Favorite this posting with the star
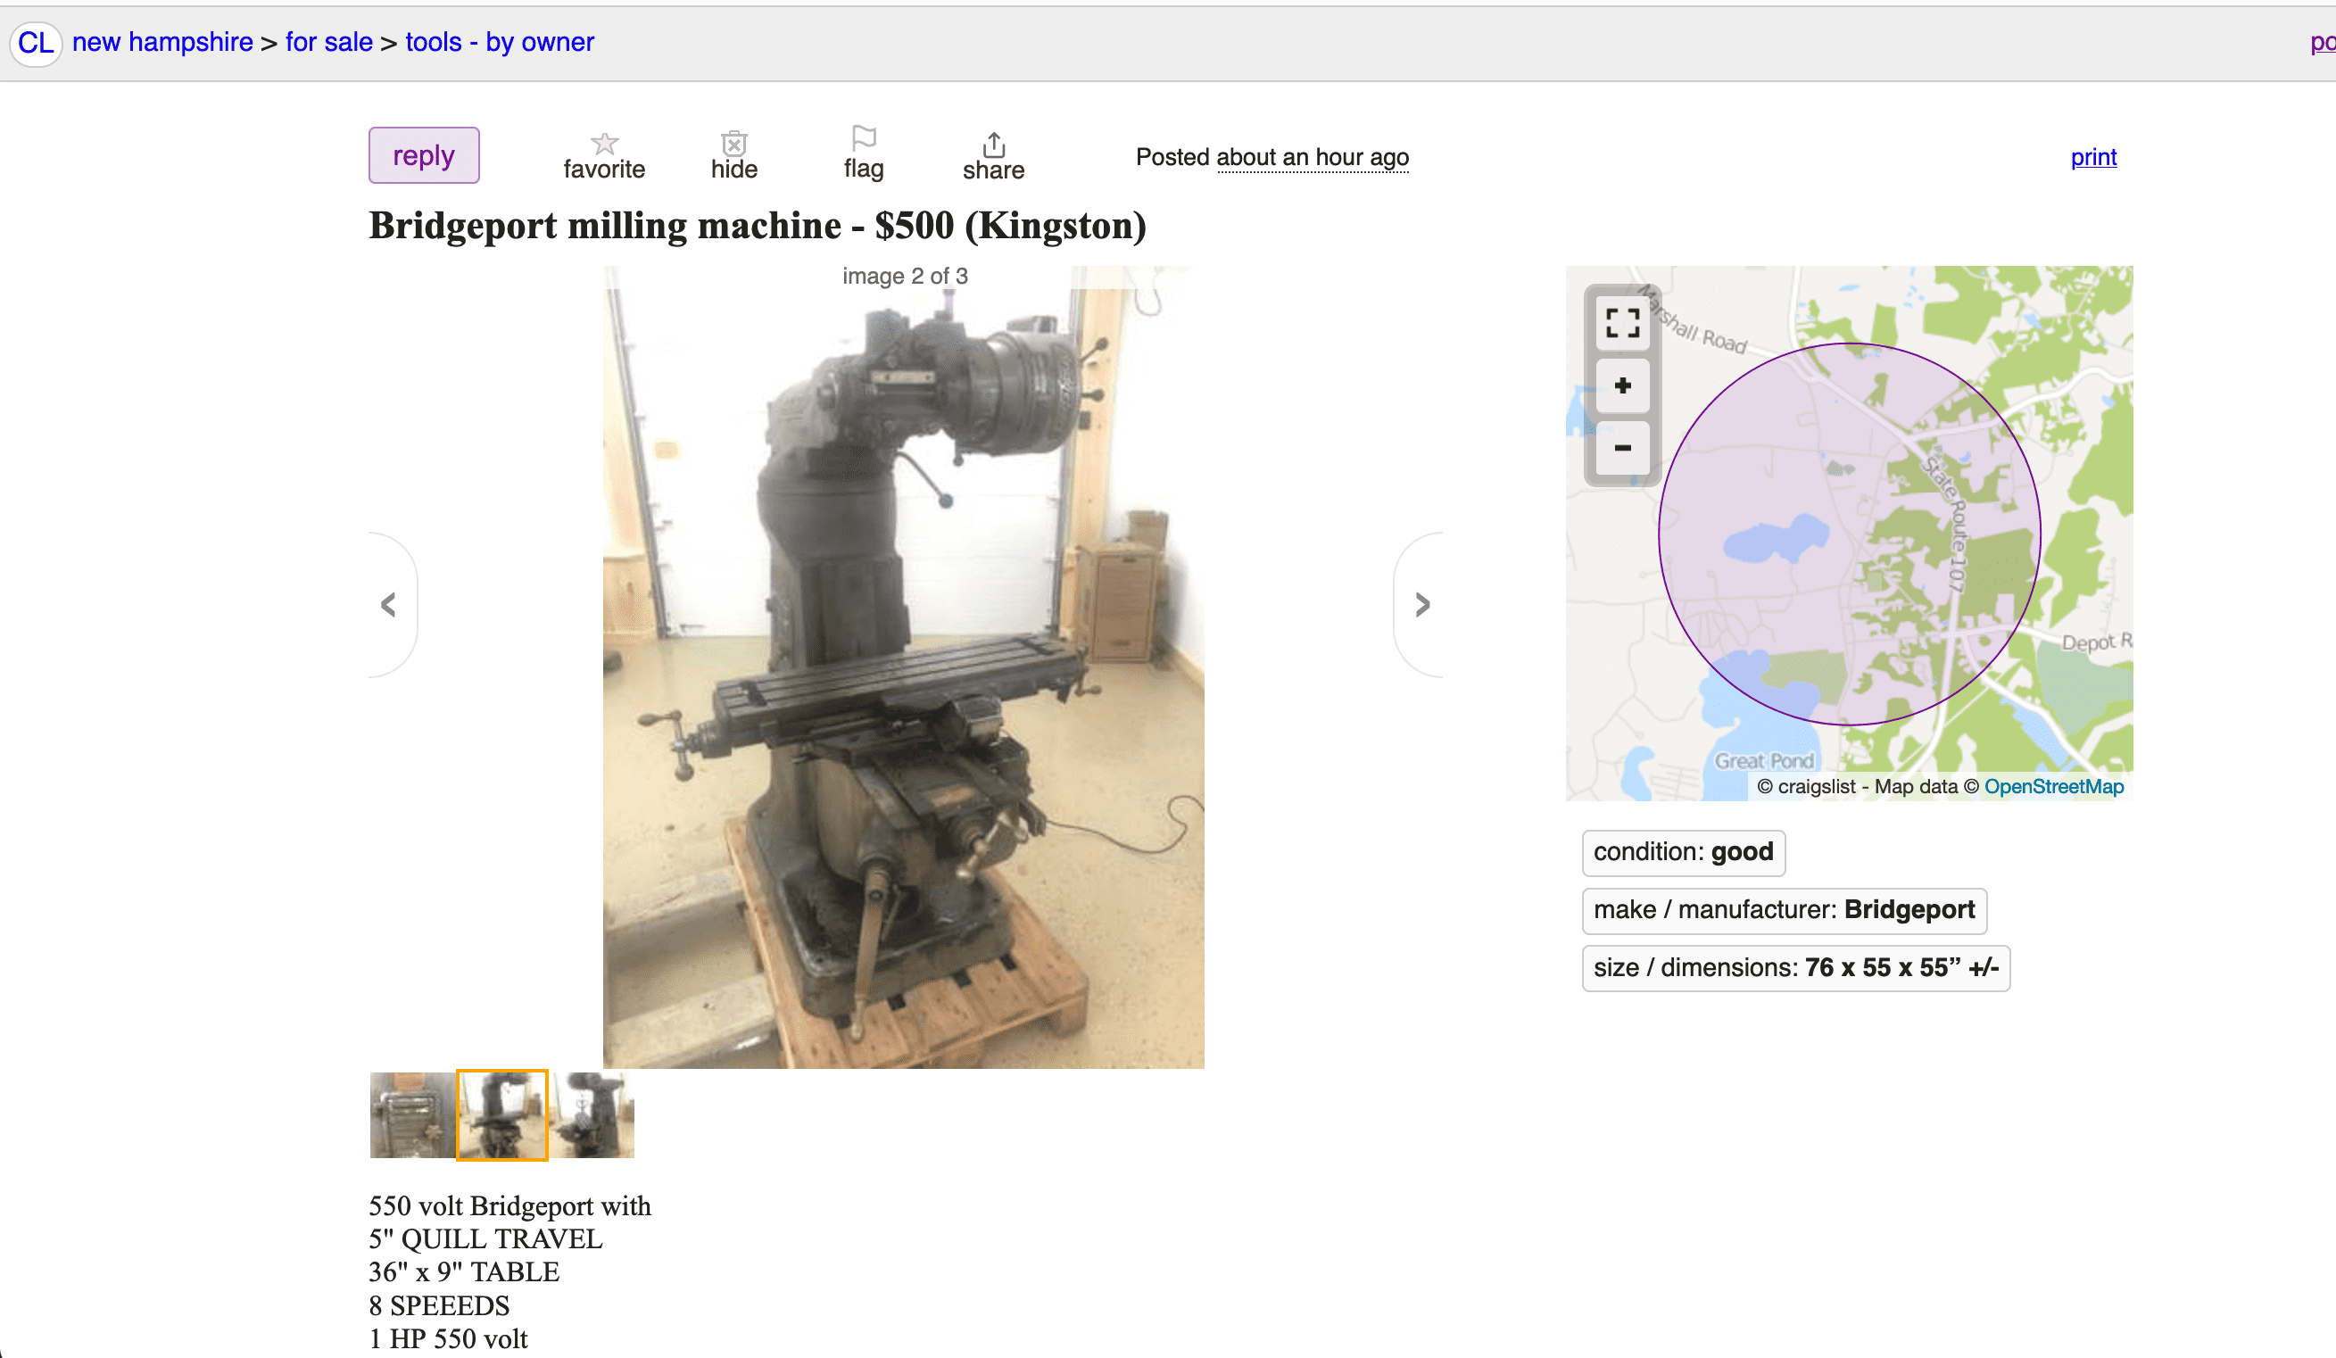 [604, 156]
